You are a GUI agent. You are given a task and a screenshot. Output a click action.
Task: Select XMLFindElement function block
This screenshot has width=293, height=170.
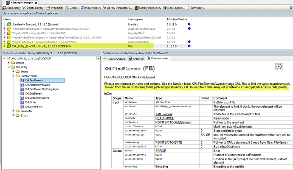pyautogui.click(x=45, y=81)
